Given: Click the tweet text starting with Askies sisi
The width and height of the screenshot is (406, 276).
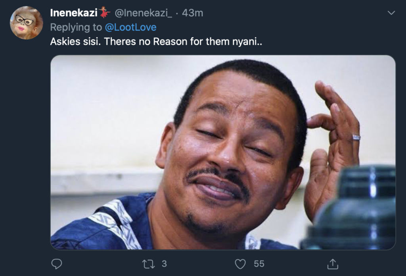Looking at the screenshot, I should click(156, 42).
